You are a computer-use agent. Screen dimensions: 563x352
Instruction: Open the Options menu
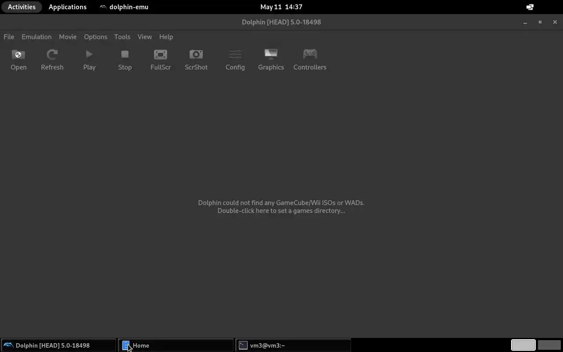coord(95,37)
